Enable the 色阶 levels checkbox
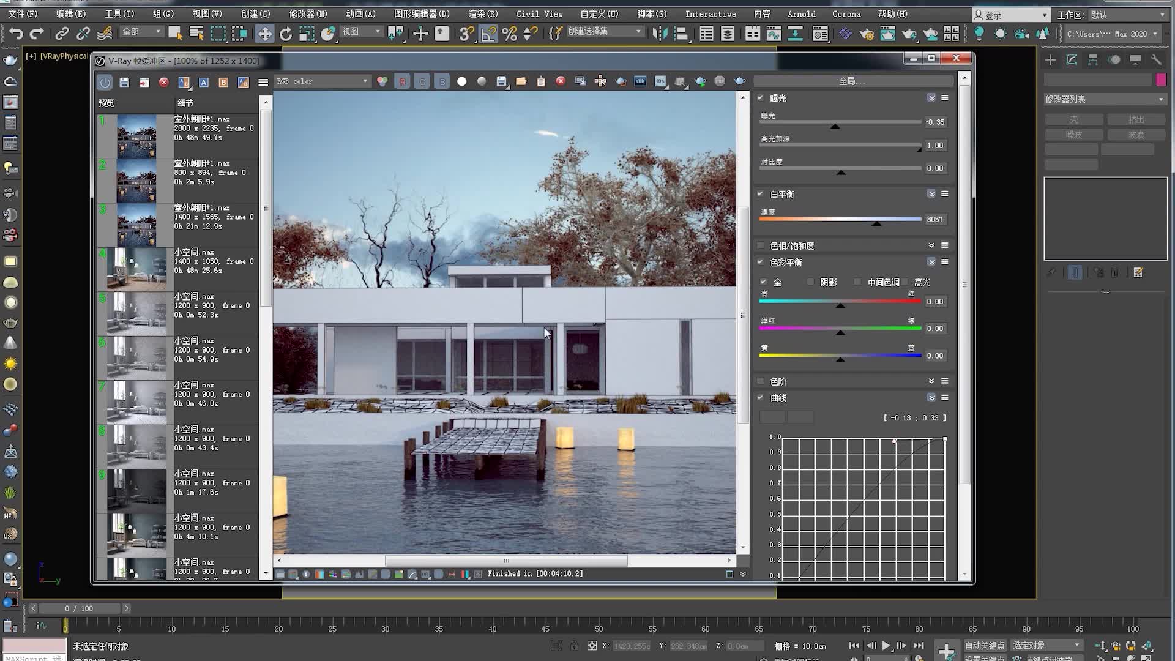This screenshot has width=1175, height=661. coord(761,381)
